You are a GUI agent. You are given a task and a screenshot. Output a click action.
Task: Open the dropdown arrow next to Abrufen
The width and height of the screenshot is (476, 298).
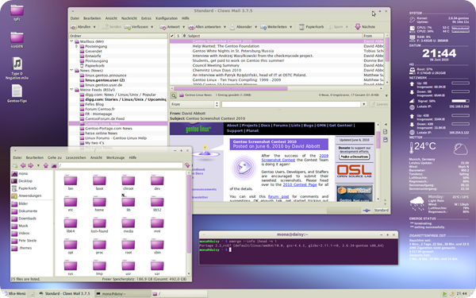94,27
